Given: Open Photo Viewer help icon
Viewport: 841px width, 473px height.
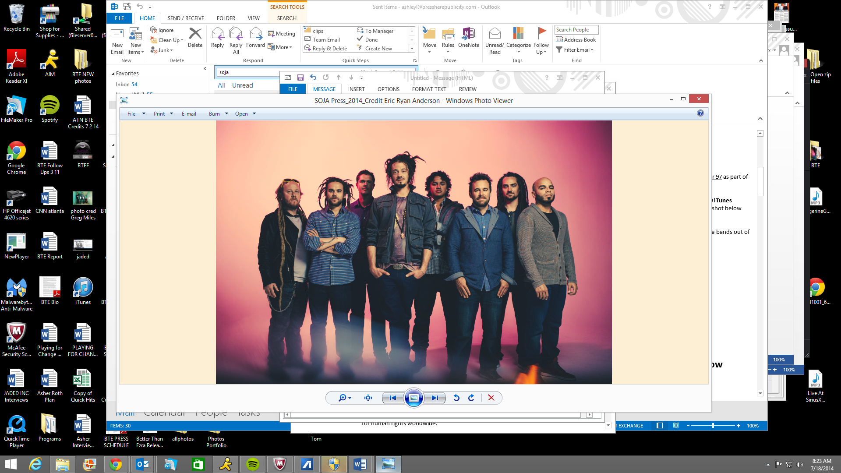Looking at the screenshot, I should click(x=700, y=113).
